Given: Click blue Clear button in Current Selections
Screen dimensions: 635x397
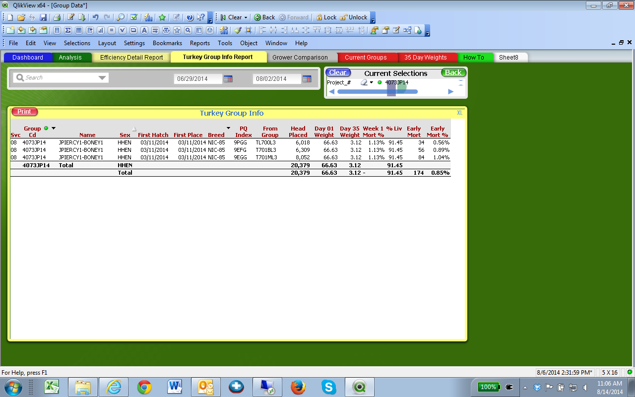Looking at the screenshot, I should (338, 72).
